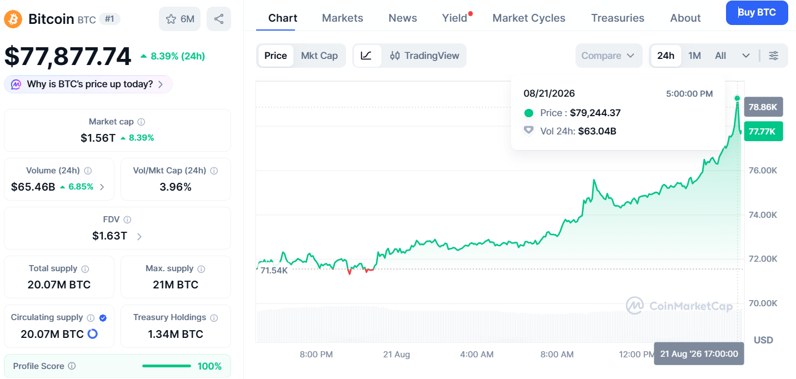796x379 pixels.
Task: Expand more time ranges chevron after All
Action: (x=746, y=56)
